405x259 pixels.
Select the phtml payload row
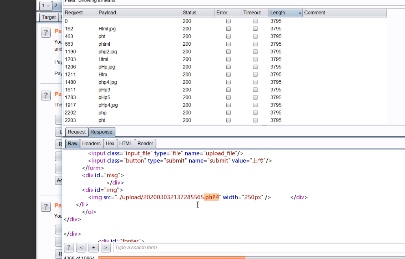[225, 44]
